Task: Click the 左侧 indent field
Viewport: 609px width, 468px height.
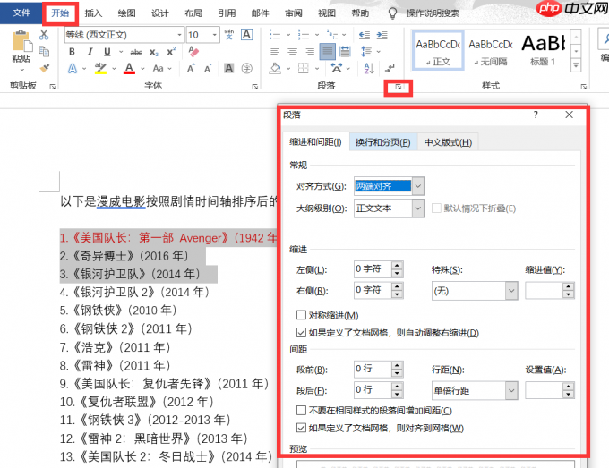Action: (373, 269)
